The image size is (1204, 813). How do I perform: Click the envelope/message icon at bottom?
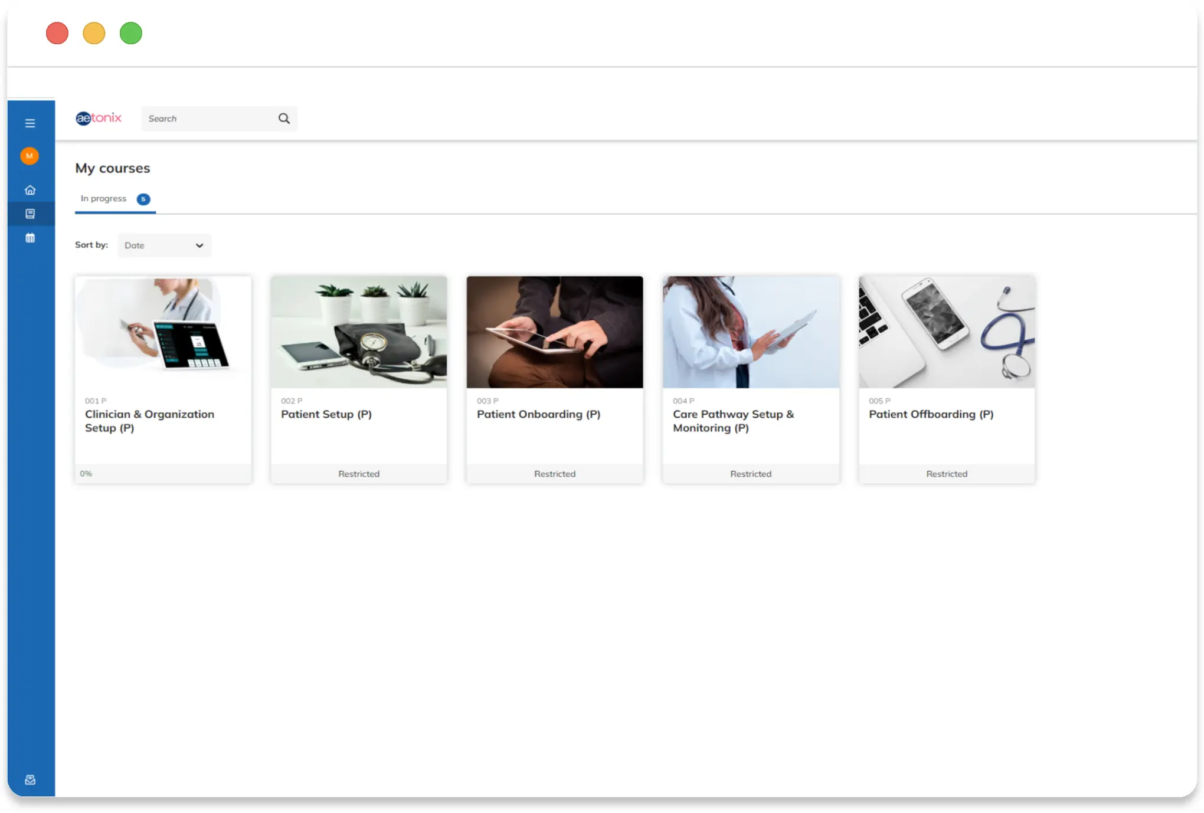[32, 779]
